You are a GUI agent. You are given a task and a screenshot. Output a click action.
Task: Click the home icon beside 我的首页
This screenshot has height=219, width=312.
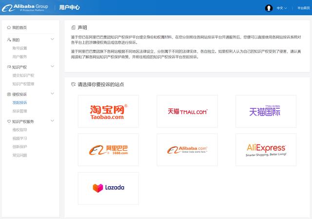pos(9,27)
